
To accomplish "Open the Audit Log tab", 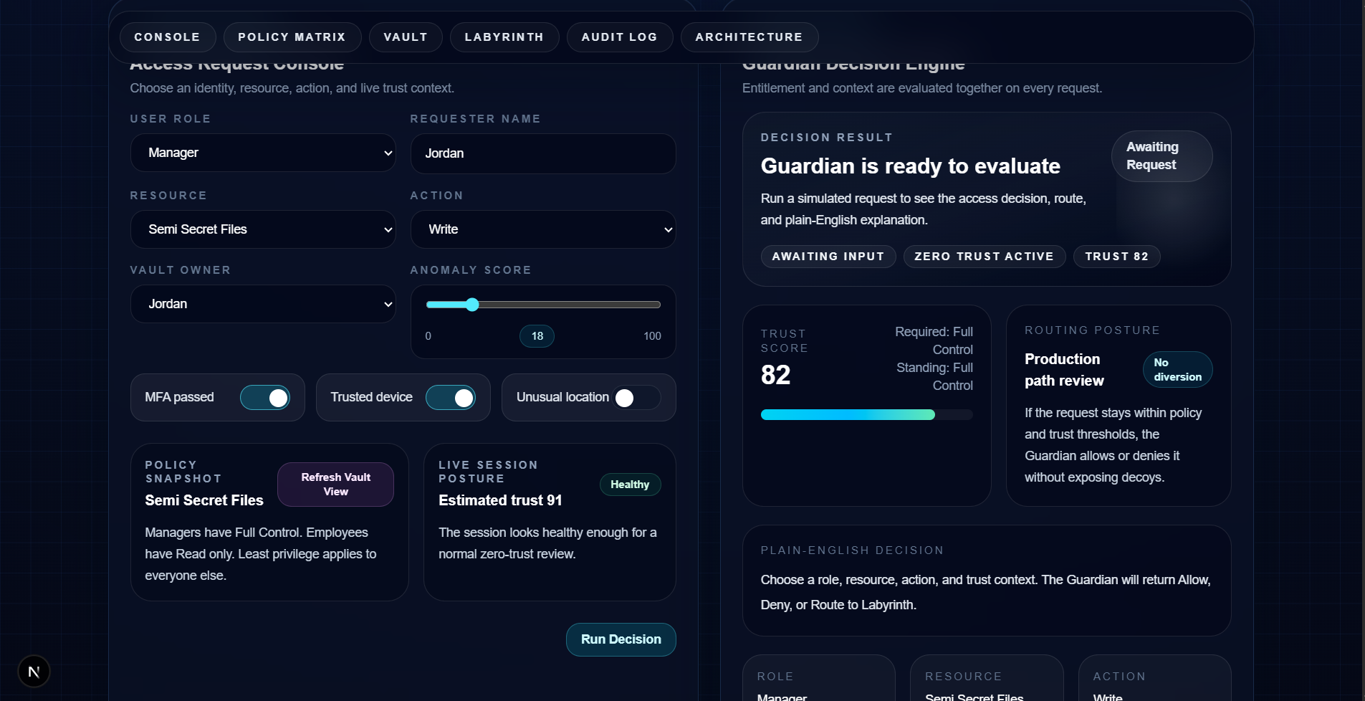I will pos(619,37).
